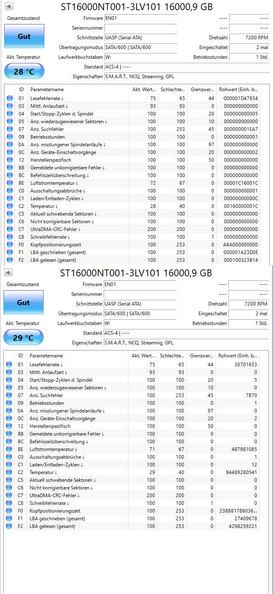Screen dimensions: 273x594
Task: Click the status orb on the row with raw value 487981085
Action: pyautogui.click(x=9, y=449)
